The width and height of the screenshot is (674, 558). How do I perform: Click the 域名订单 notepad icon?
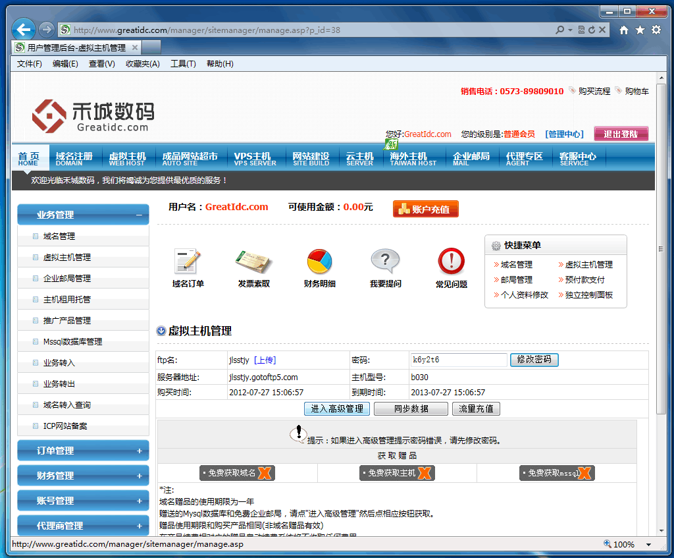pyautogui.click(x=188, y=262)
